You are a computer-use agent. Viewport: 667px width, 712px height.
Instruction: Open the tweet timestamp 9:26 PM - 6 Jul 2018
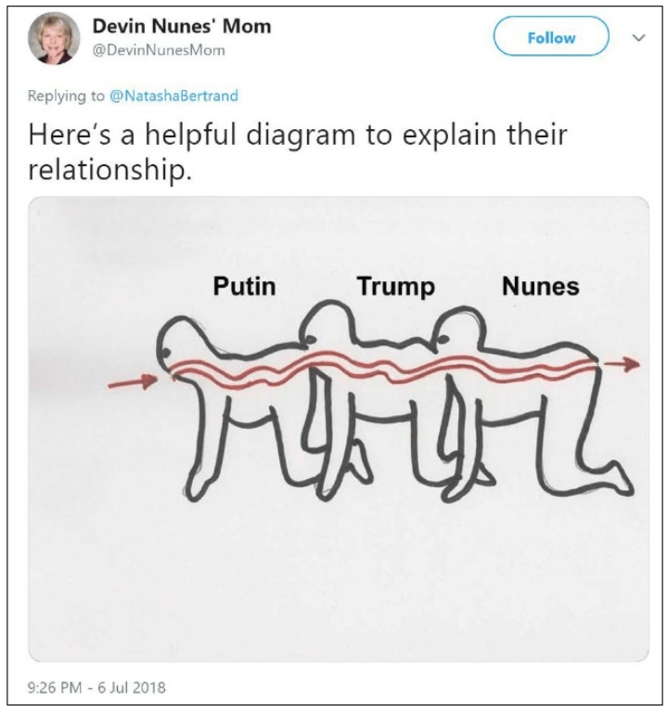[x=96, y=687]
